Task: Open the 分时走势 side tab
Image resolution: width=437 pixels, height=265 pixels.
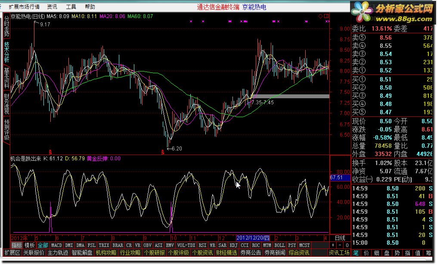Action: click(x=6, y=27)
